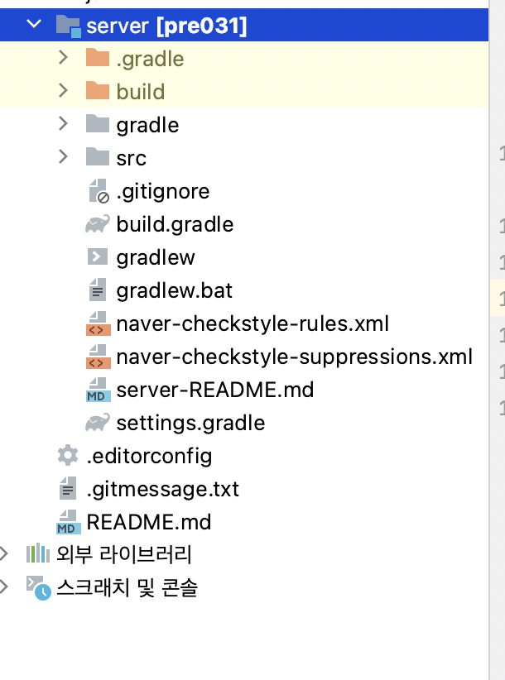Screen dimensions: 505x680
Task: Click the gradlew shell script icon
Action: tap(97, 256)
